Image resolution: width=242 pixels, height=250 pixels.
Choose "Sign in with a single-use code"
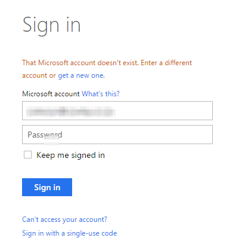pos(70,233)
